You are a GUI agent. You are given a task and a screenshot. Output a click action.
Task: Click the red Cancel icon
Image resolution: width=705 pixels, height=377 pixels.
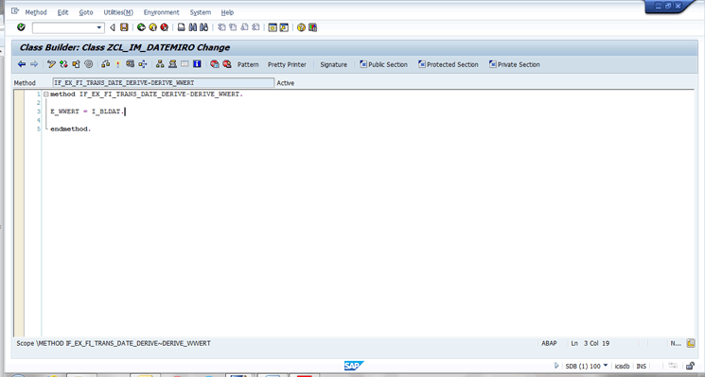(164, 27)
